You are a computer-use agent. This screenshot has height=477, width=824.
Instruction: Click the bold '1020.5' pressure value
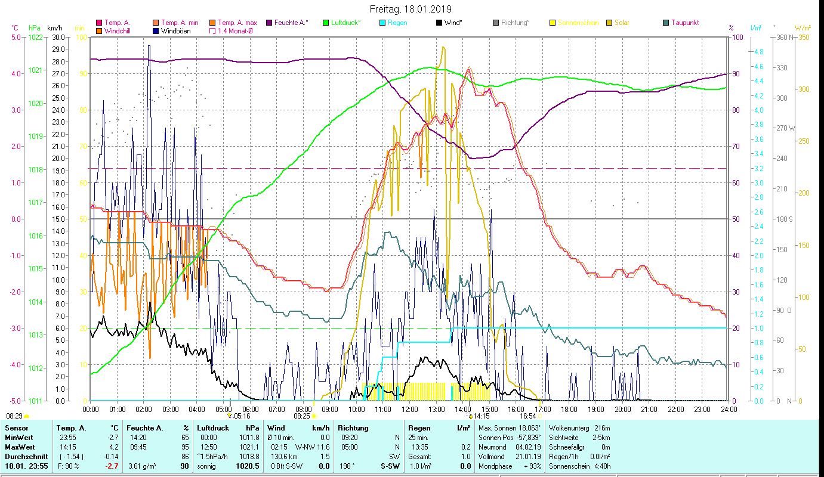pos(248,466)
